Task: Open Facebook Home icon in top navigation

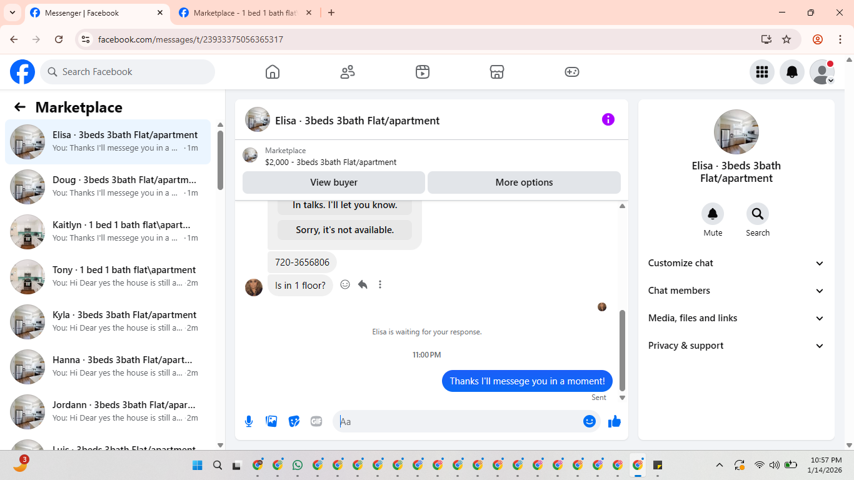Action: click(x=273, y=72)
